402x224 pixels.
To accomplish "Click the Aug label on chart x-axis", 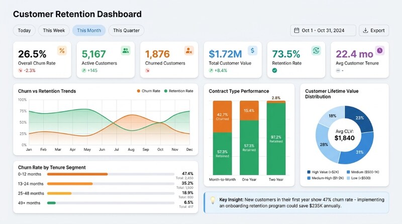I will 131,150.
